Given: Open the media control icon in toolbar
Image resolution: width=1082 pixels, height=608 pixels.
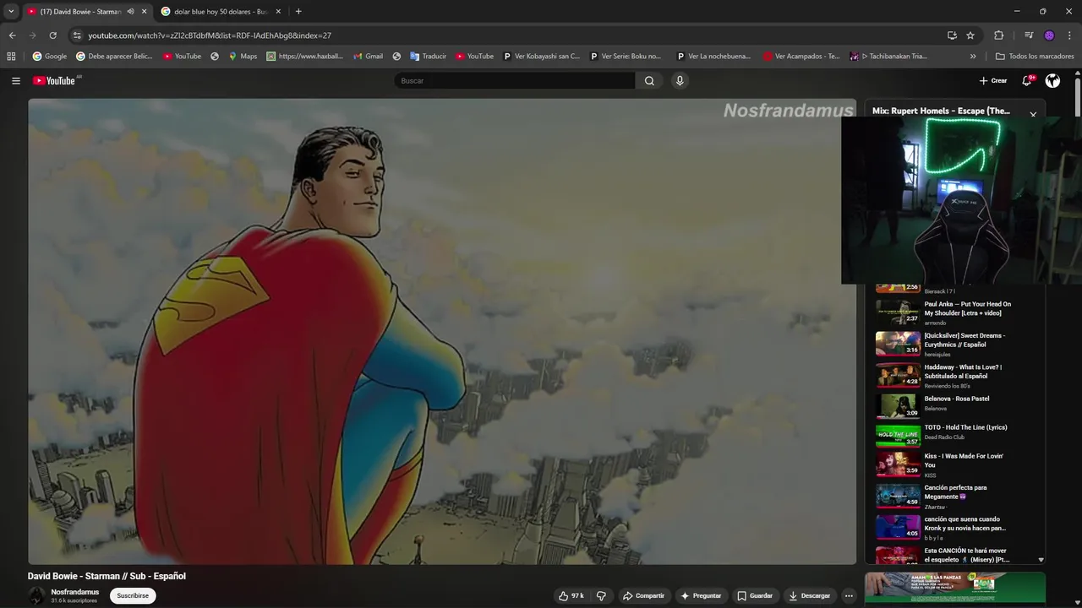Looking at the screenshot, I should pos(1029,35).
